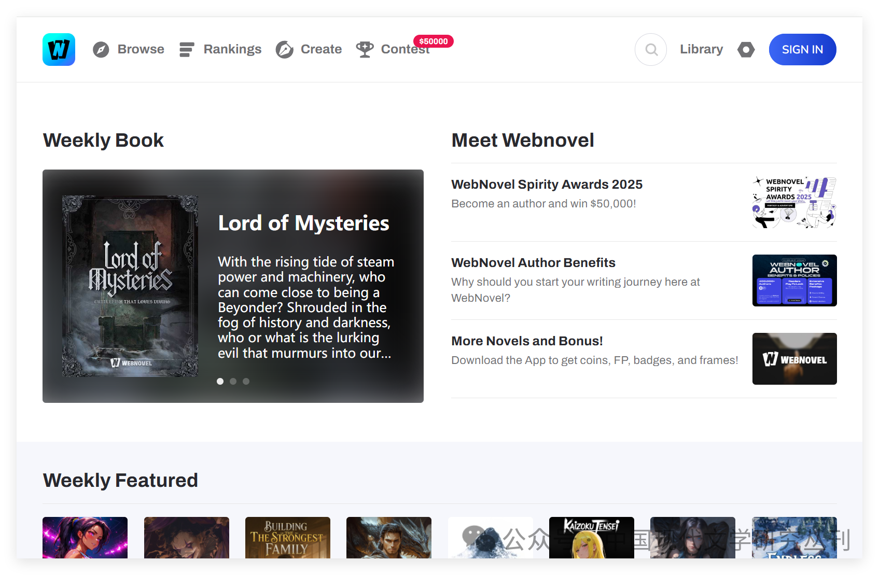Open search with the magnifier icon
879x575 pixels.
pos(651,50)
